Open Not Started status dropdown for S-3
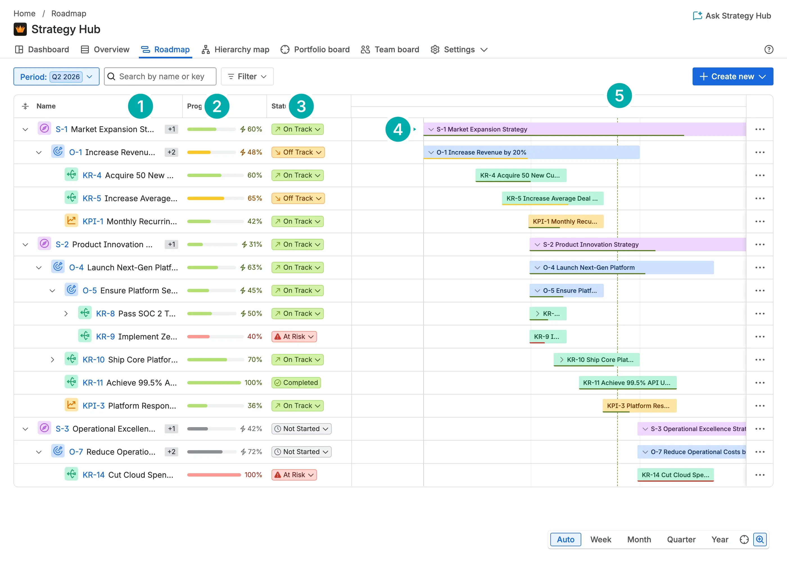 coord(301,429)
